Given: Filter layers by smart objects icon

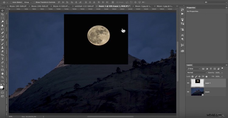Looking at the screenshot, I should 218,69.
